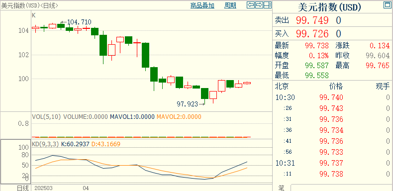Viewport: 393px width, 191px height.
Task: Open the 商品叠加 link
Action: [202, 5]
